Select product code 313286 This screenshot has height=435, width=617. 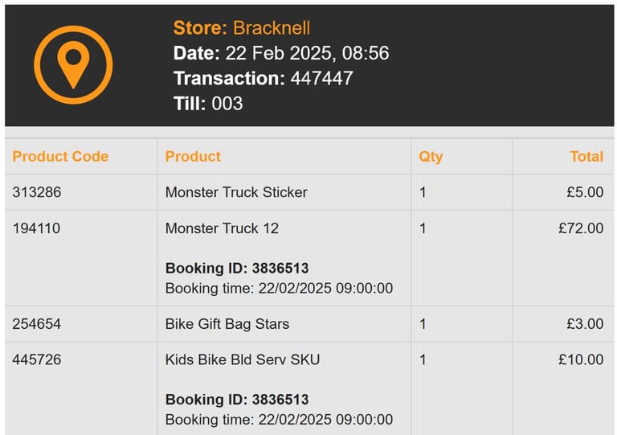(37, 192)
